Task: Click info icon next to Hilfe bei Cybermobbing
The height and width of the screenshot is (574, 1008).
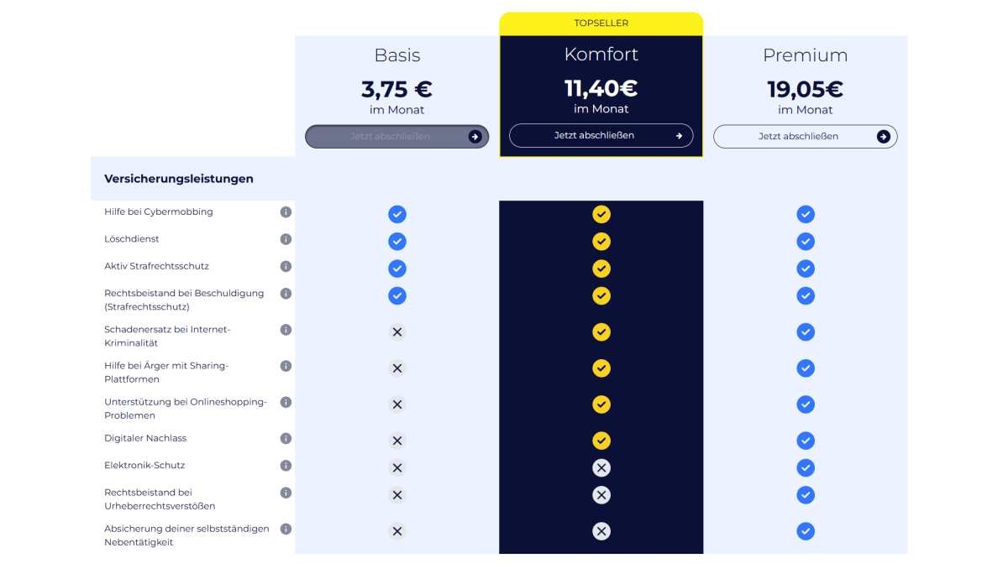Action: pyautogui.click(x=286, y=212)
